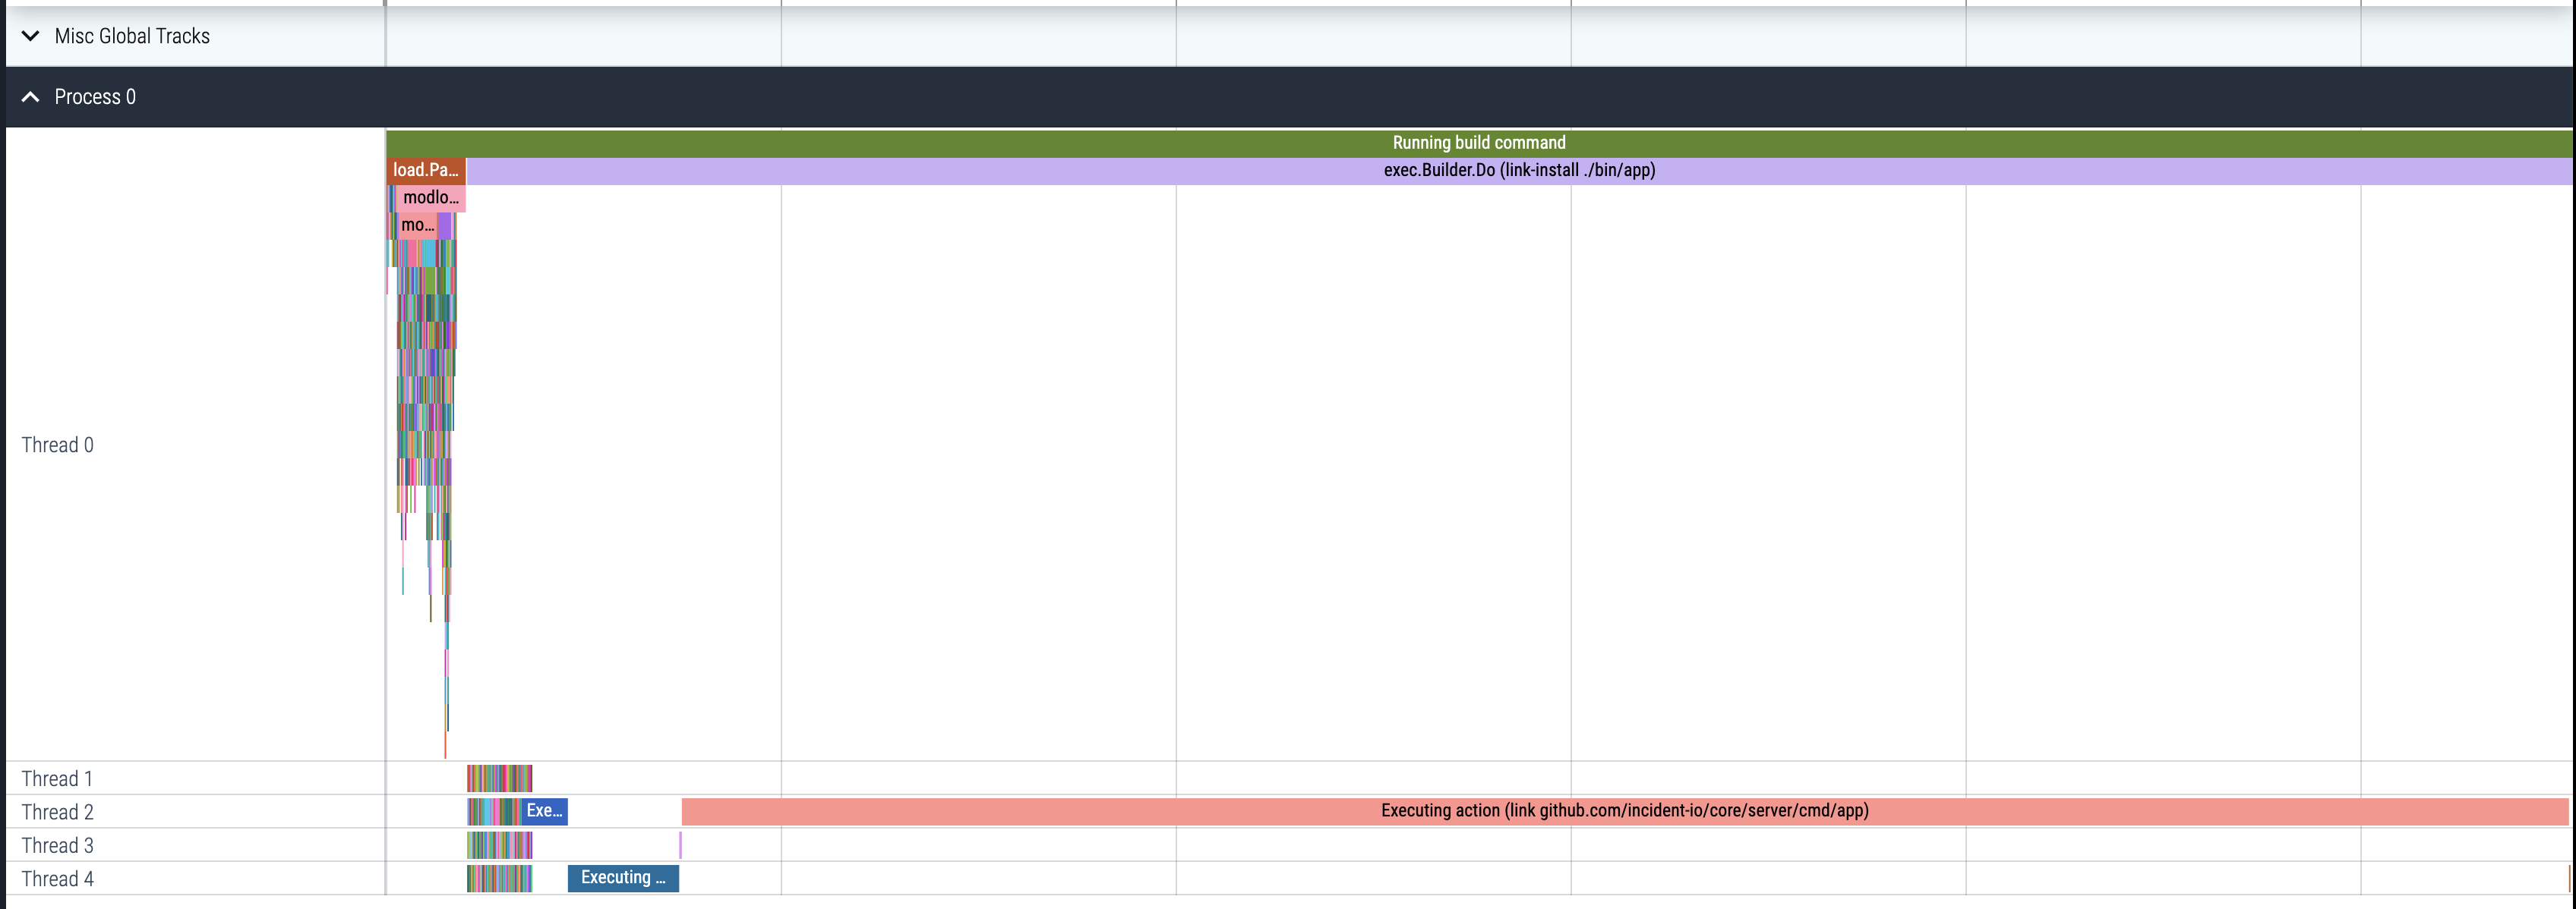Select the mo... slice on Thread 0
Viewport: 2576px width, 909px height.
(x=417, y=226)
